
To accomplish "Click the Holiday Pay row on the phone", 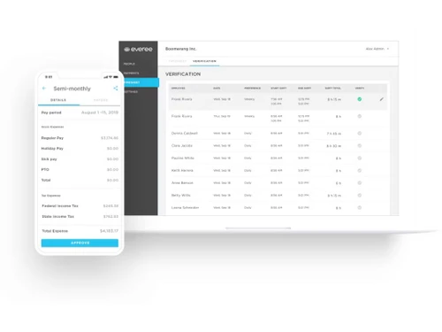I will [80, 149].
